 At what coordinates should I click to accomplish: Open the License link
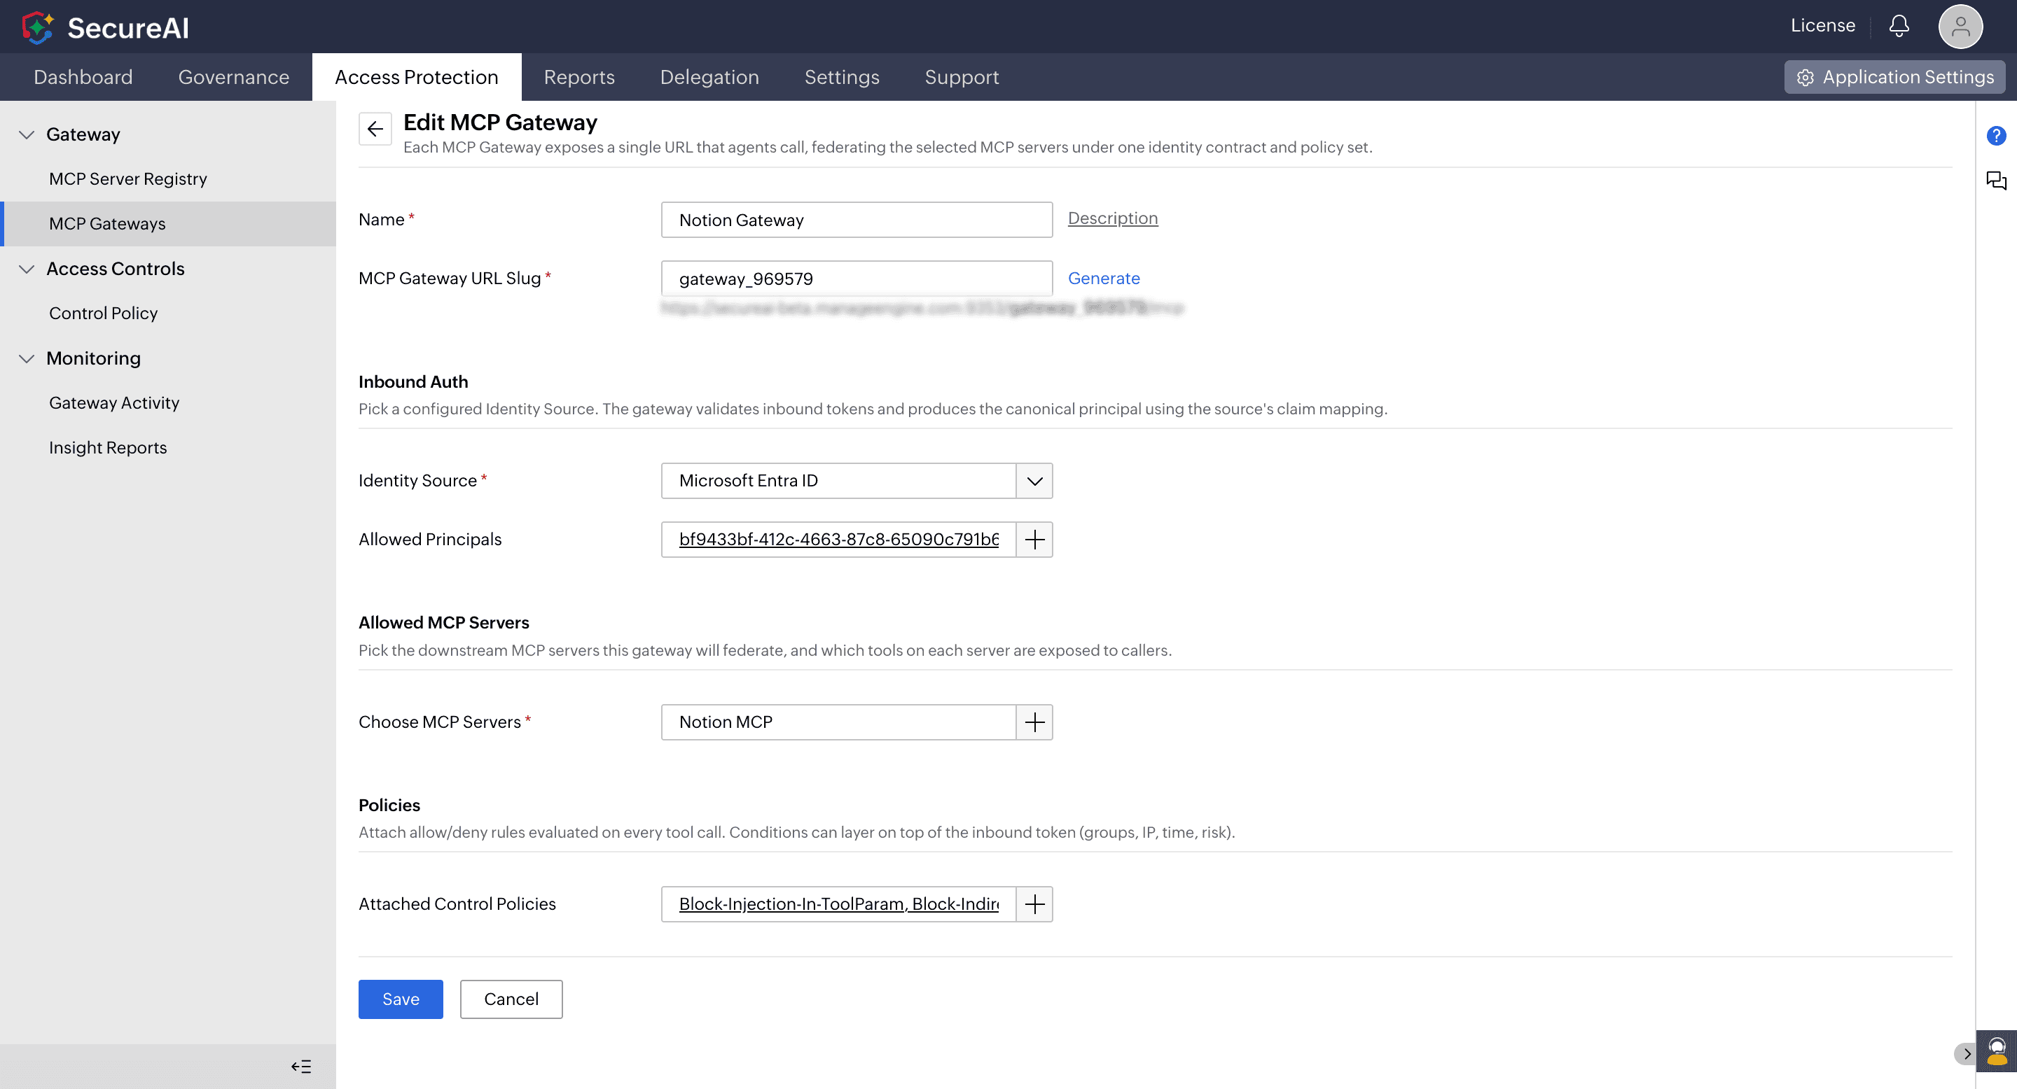pos(1823,26)
